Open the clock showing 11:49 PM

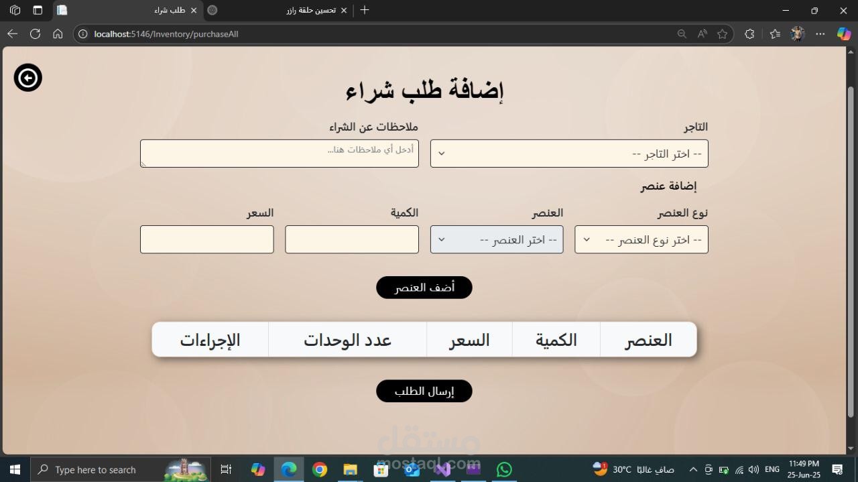tap(804, 469)
